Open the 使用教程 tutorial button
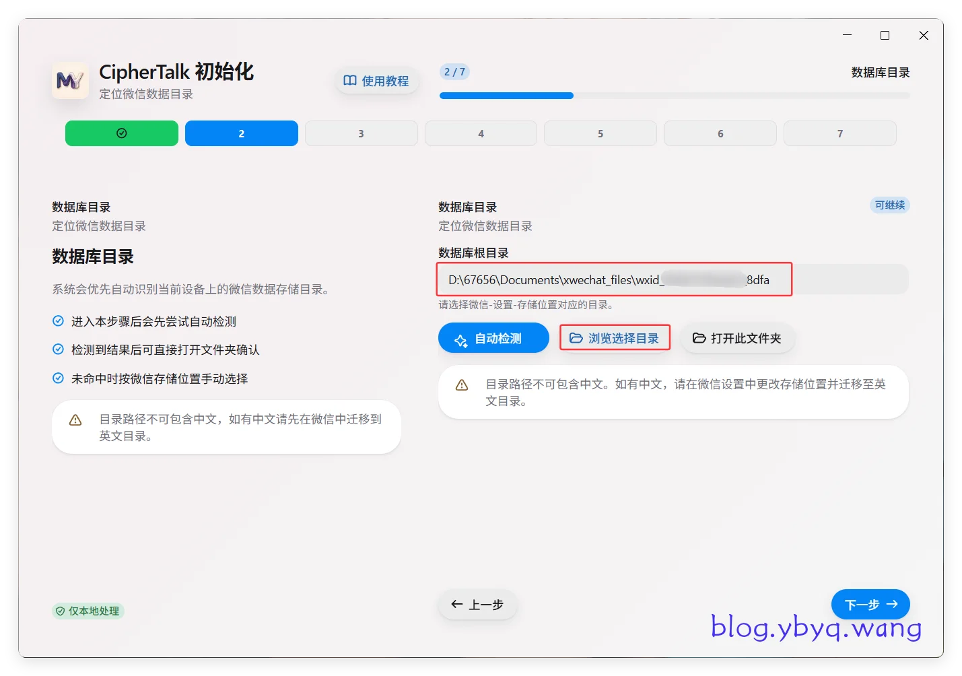The width and height of the screenshot is (962, 676). click(376, 81)
